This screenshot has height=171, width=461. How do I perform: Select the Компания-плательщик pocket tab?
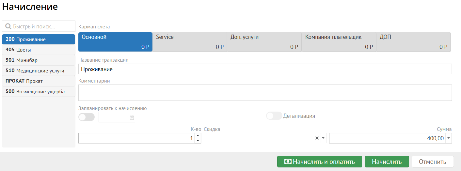click(x=339, y=42)
